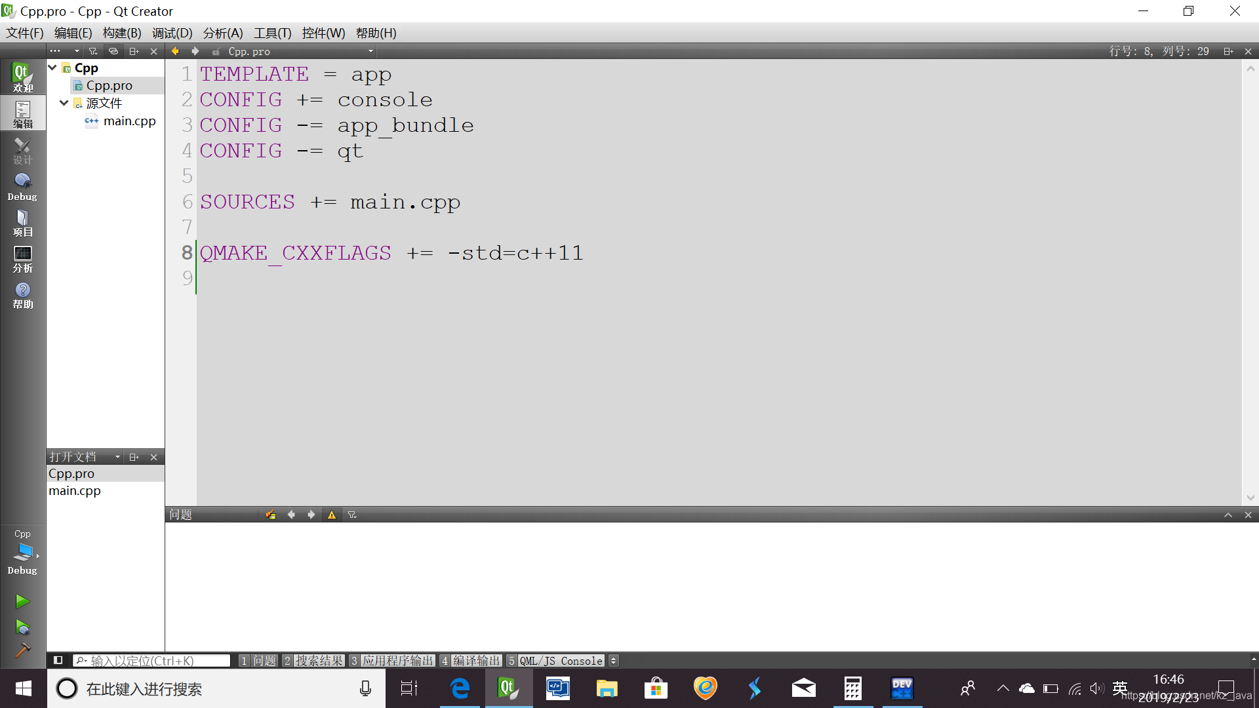Open the project view type dropdown

(x=64, y=51)
